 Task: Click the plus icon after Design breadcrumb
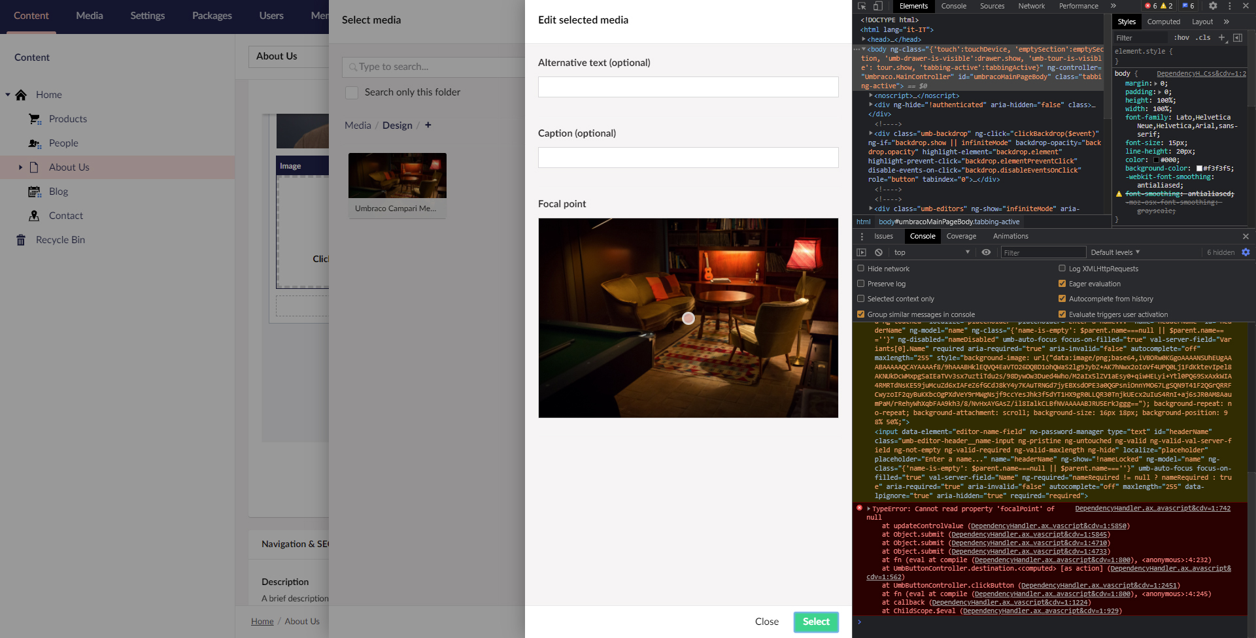click(x=428, y=125)
